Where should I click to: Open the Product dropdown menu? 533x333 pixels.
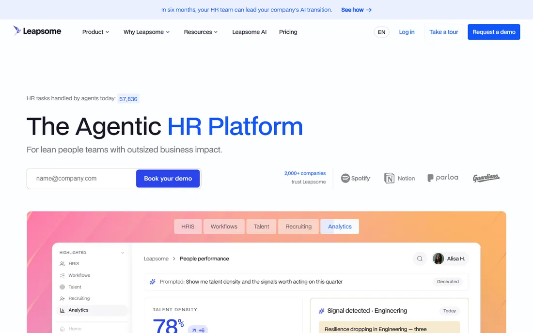click(95, 32)
